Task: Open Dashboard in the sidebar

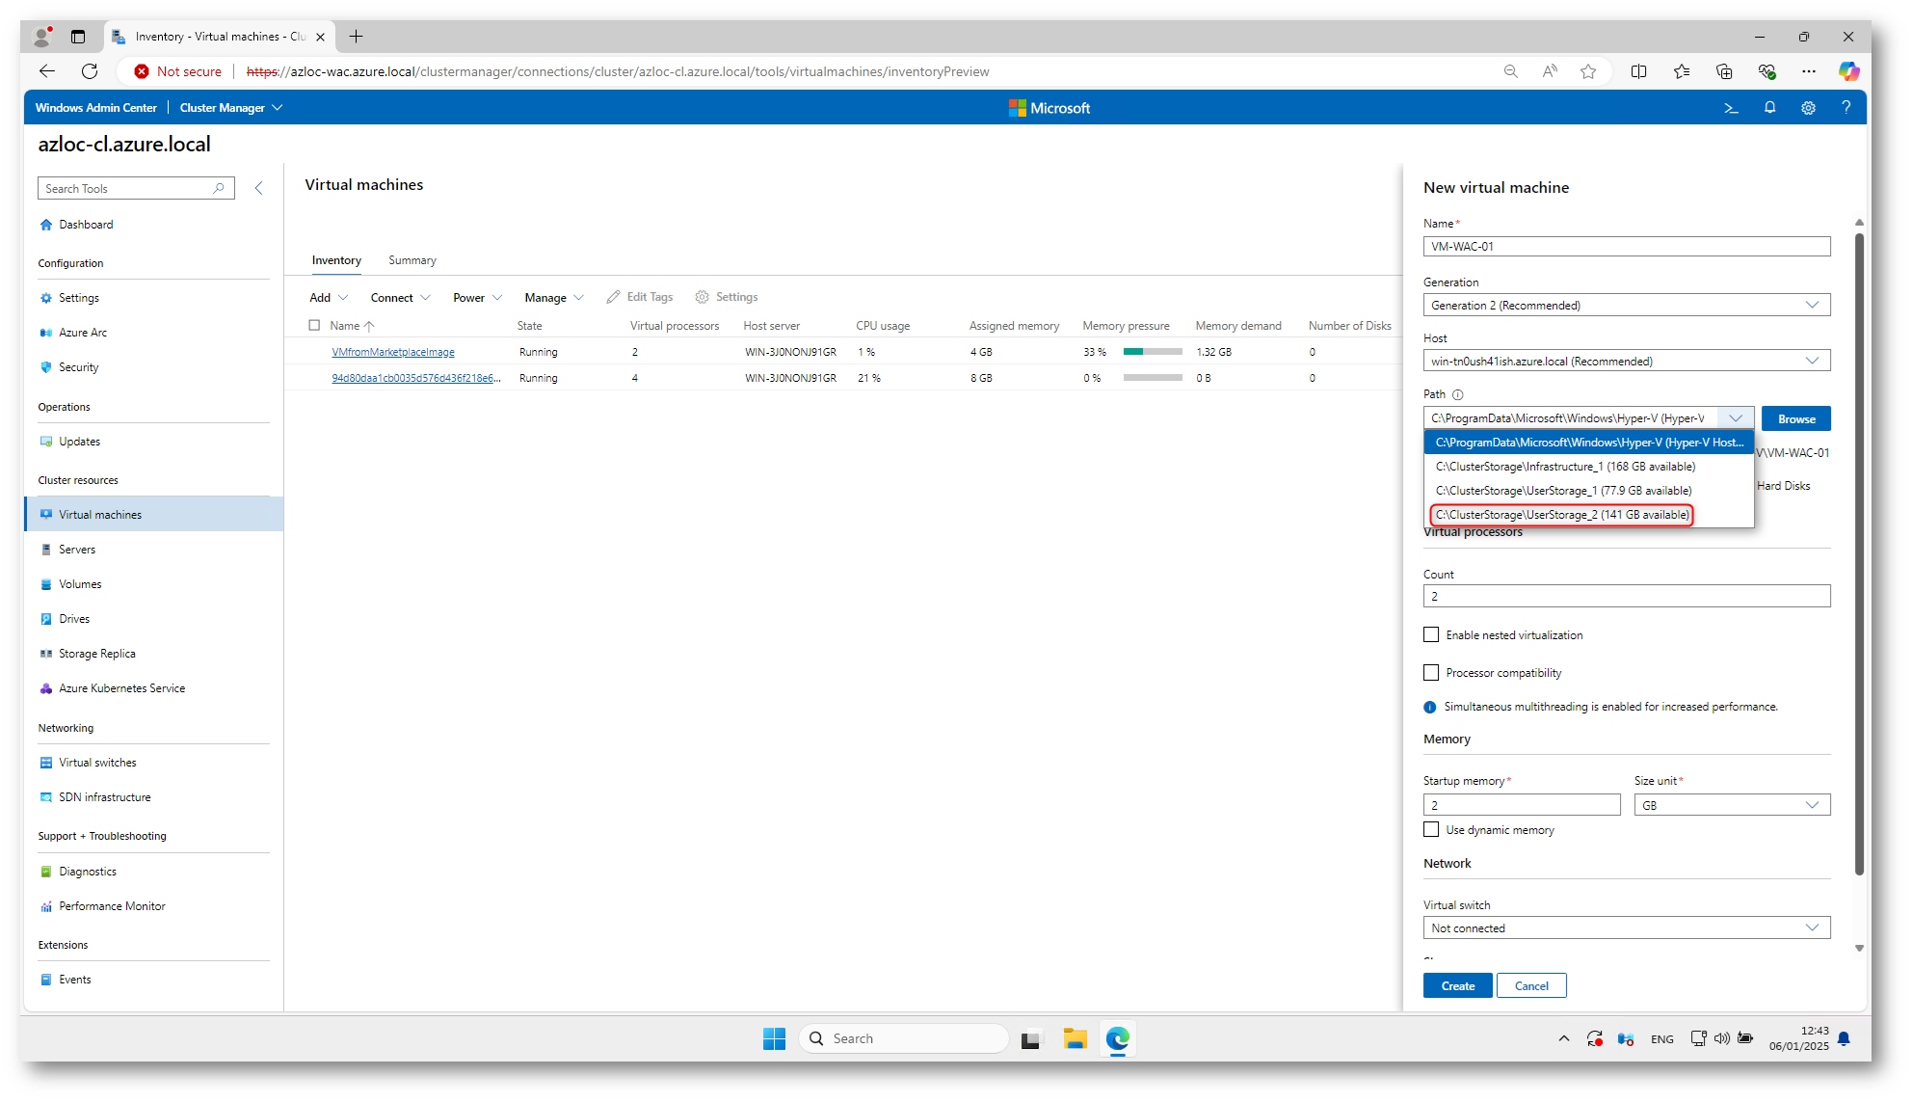Action: click(86, 225)
